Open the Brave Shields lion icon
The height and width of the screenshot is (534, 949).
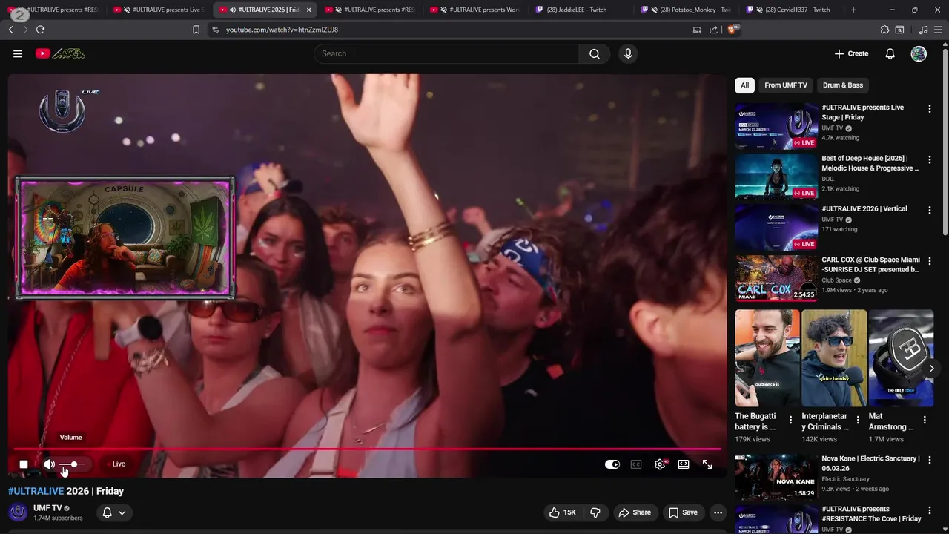(x=733, y=30)
